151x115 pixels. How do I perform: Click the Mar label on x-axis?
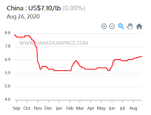click(80, 108)
